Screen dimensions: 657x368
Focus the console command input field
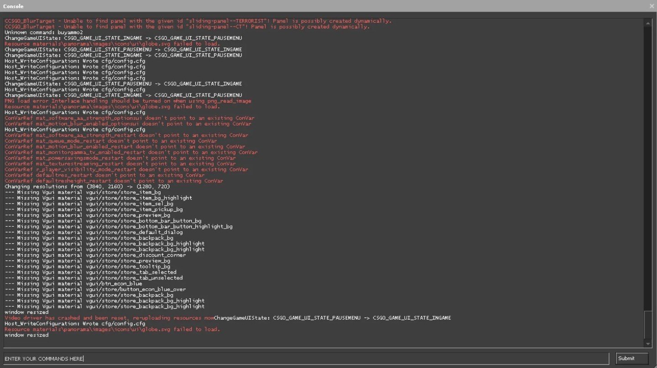pyautogui.click(x=306, y=358)
